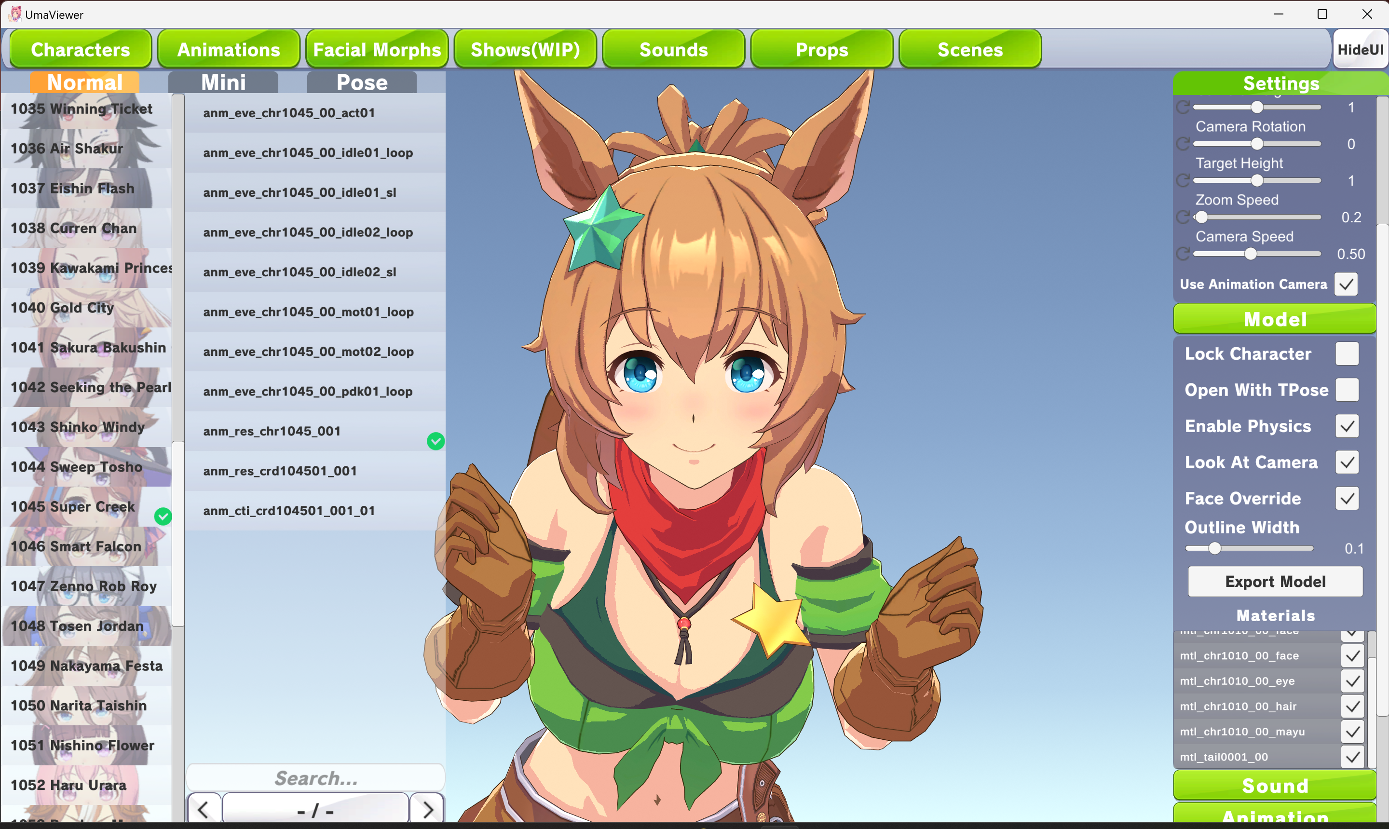The width and height of the screenshot is (1389, 829).
Task: Select the Mini character sub-tab
Action: [223, 82]
